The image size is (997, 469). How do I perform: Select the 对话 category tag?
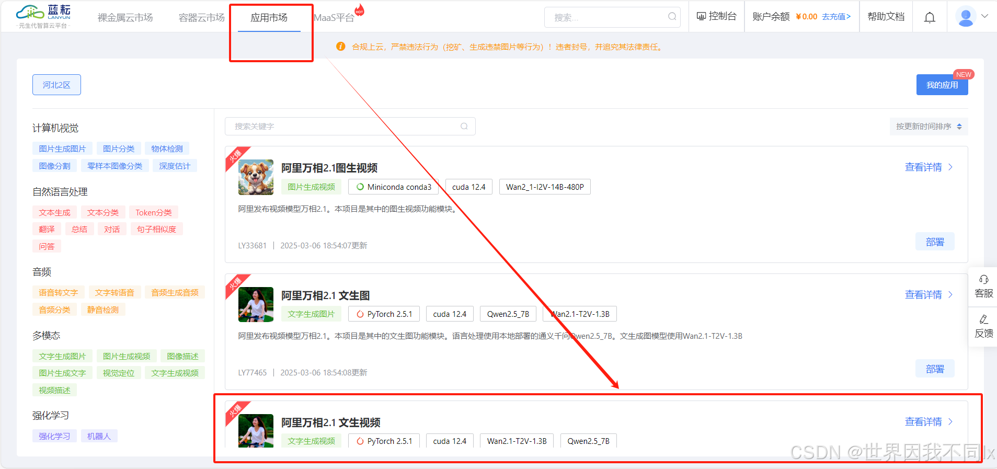tap(112, 229)
